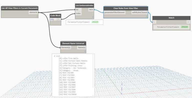
Task: Select row TEST FILTER8
Action: click(67, 90)
